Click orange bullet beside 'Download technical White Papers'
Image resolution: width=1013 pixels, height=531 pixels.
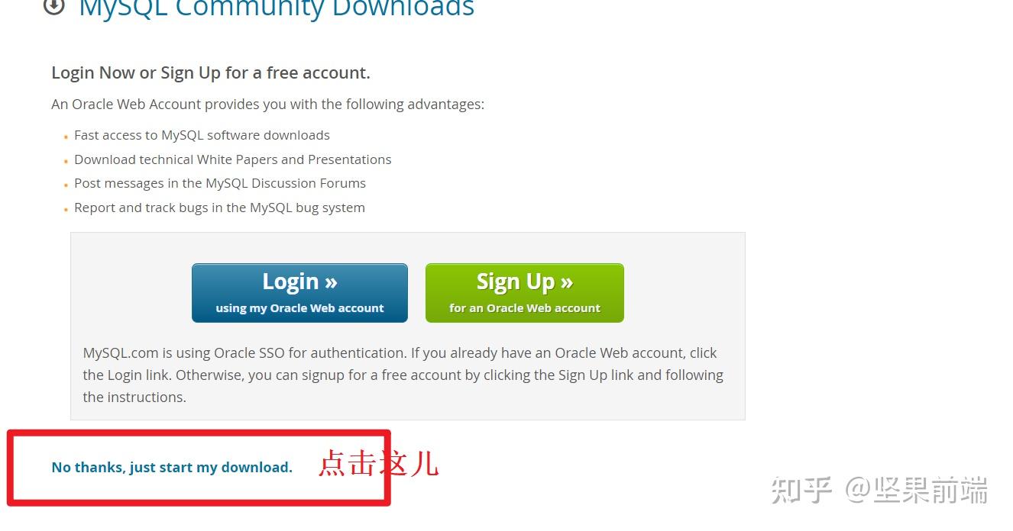(66, 162)
